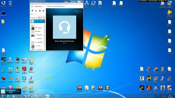This screenshot has width=175, height=98.
Task: Click the add contact icon in Skype
Action: coord(43,11)
